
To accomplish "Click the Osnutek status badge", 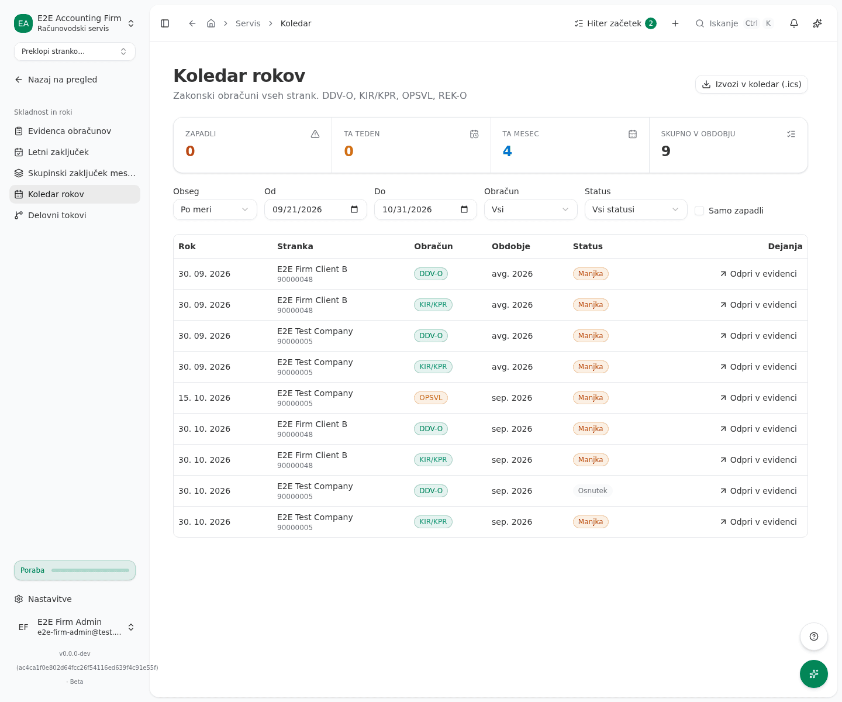I will pos(592,491).
